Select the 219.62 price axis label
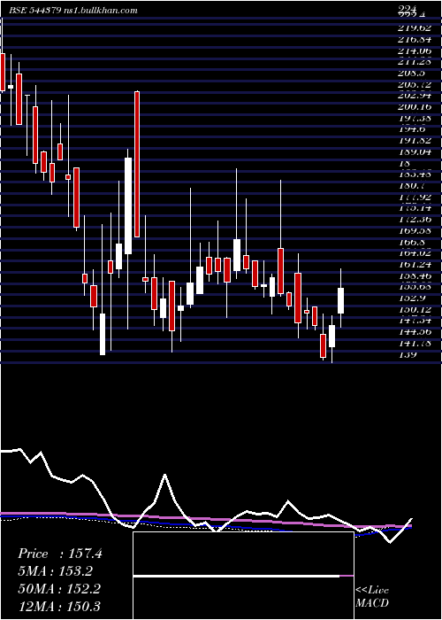The image size is (442, 620). [415, 29]
